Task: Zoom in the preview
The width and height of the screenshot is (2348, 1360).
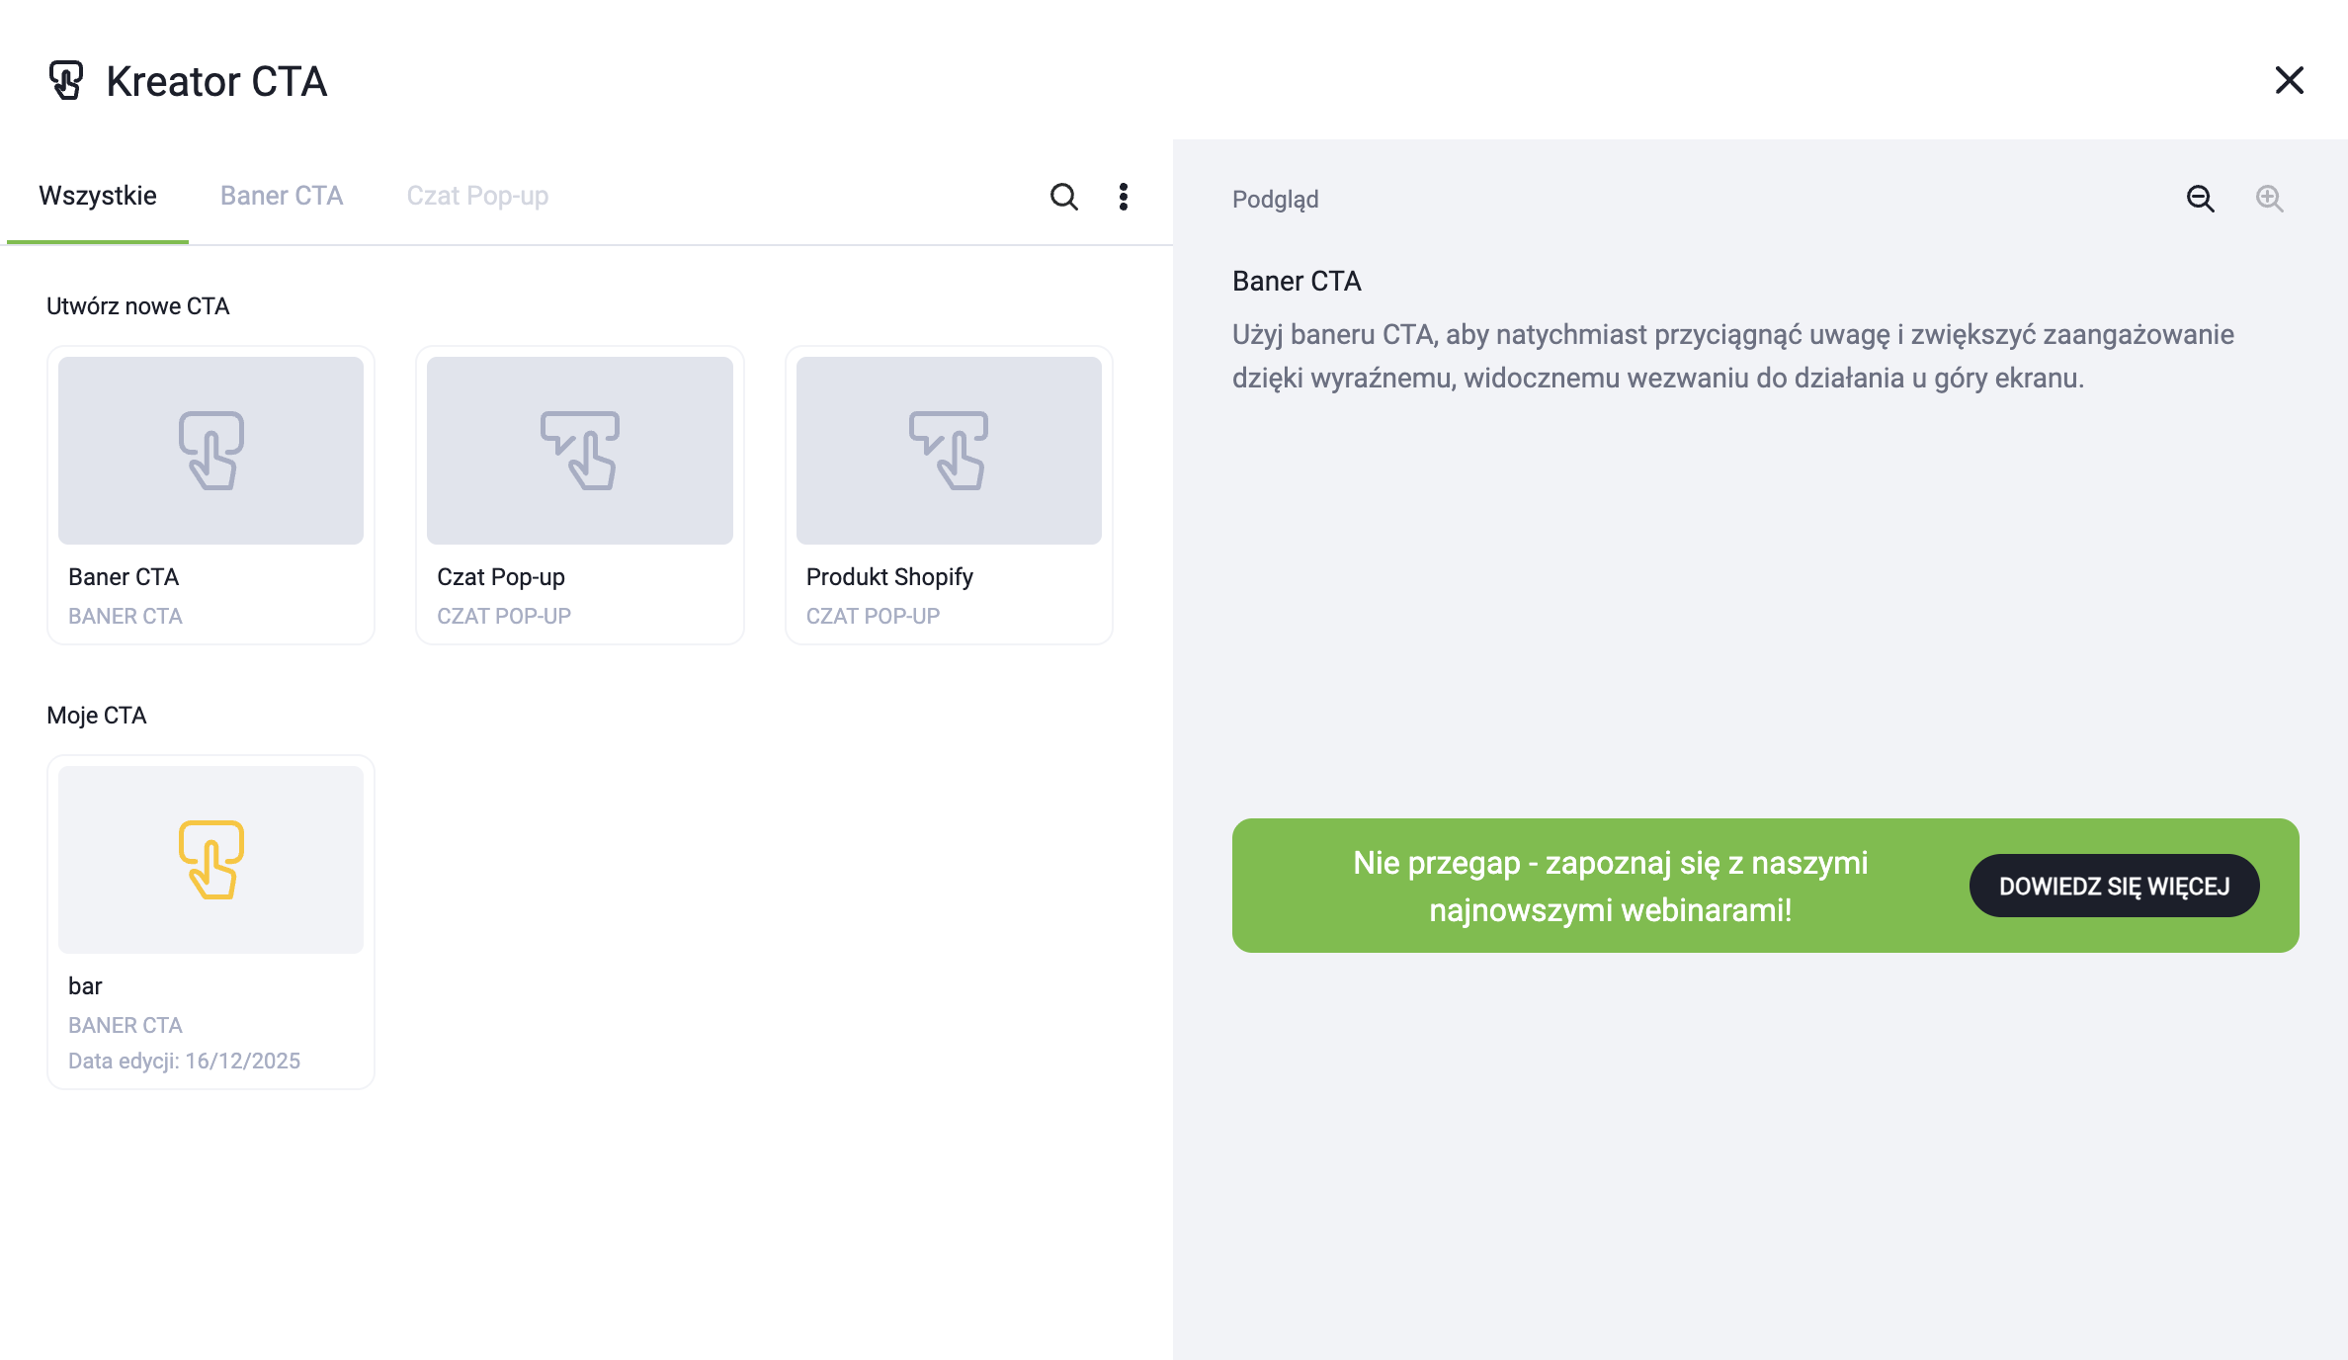Action: 2269,199
